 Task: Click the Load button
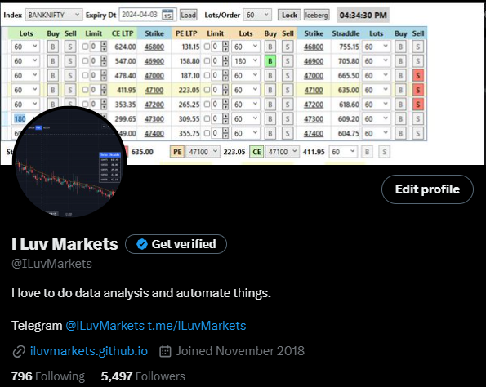[x=189, y=15]
